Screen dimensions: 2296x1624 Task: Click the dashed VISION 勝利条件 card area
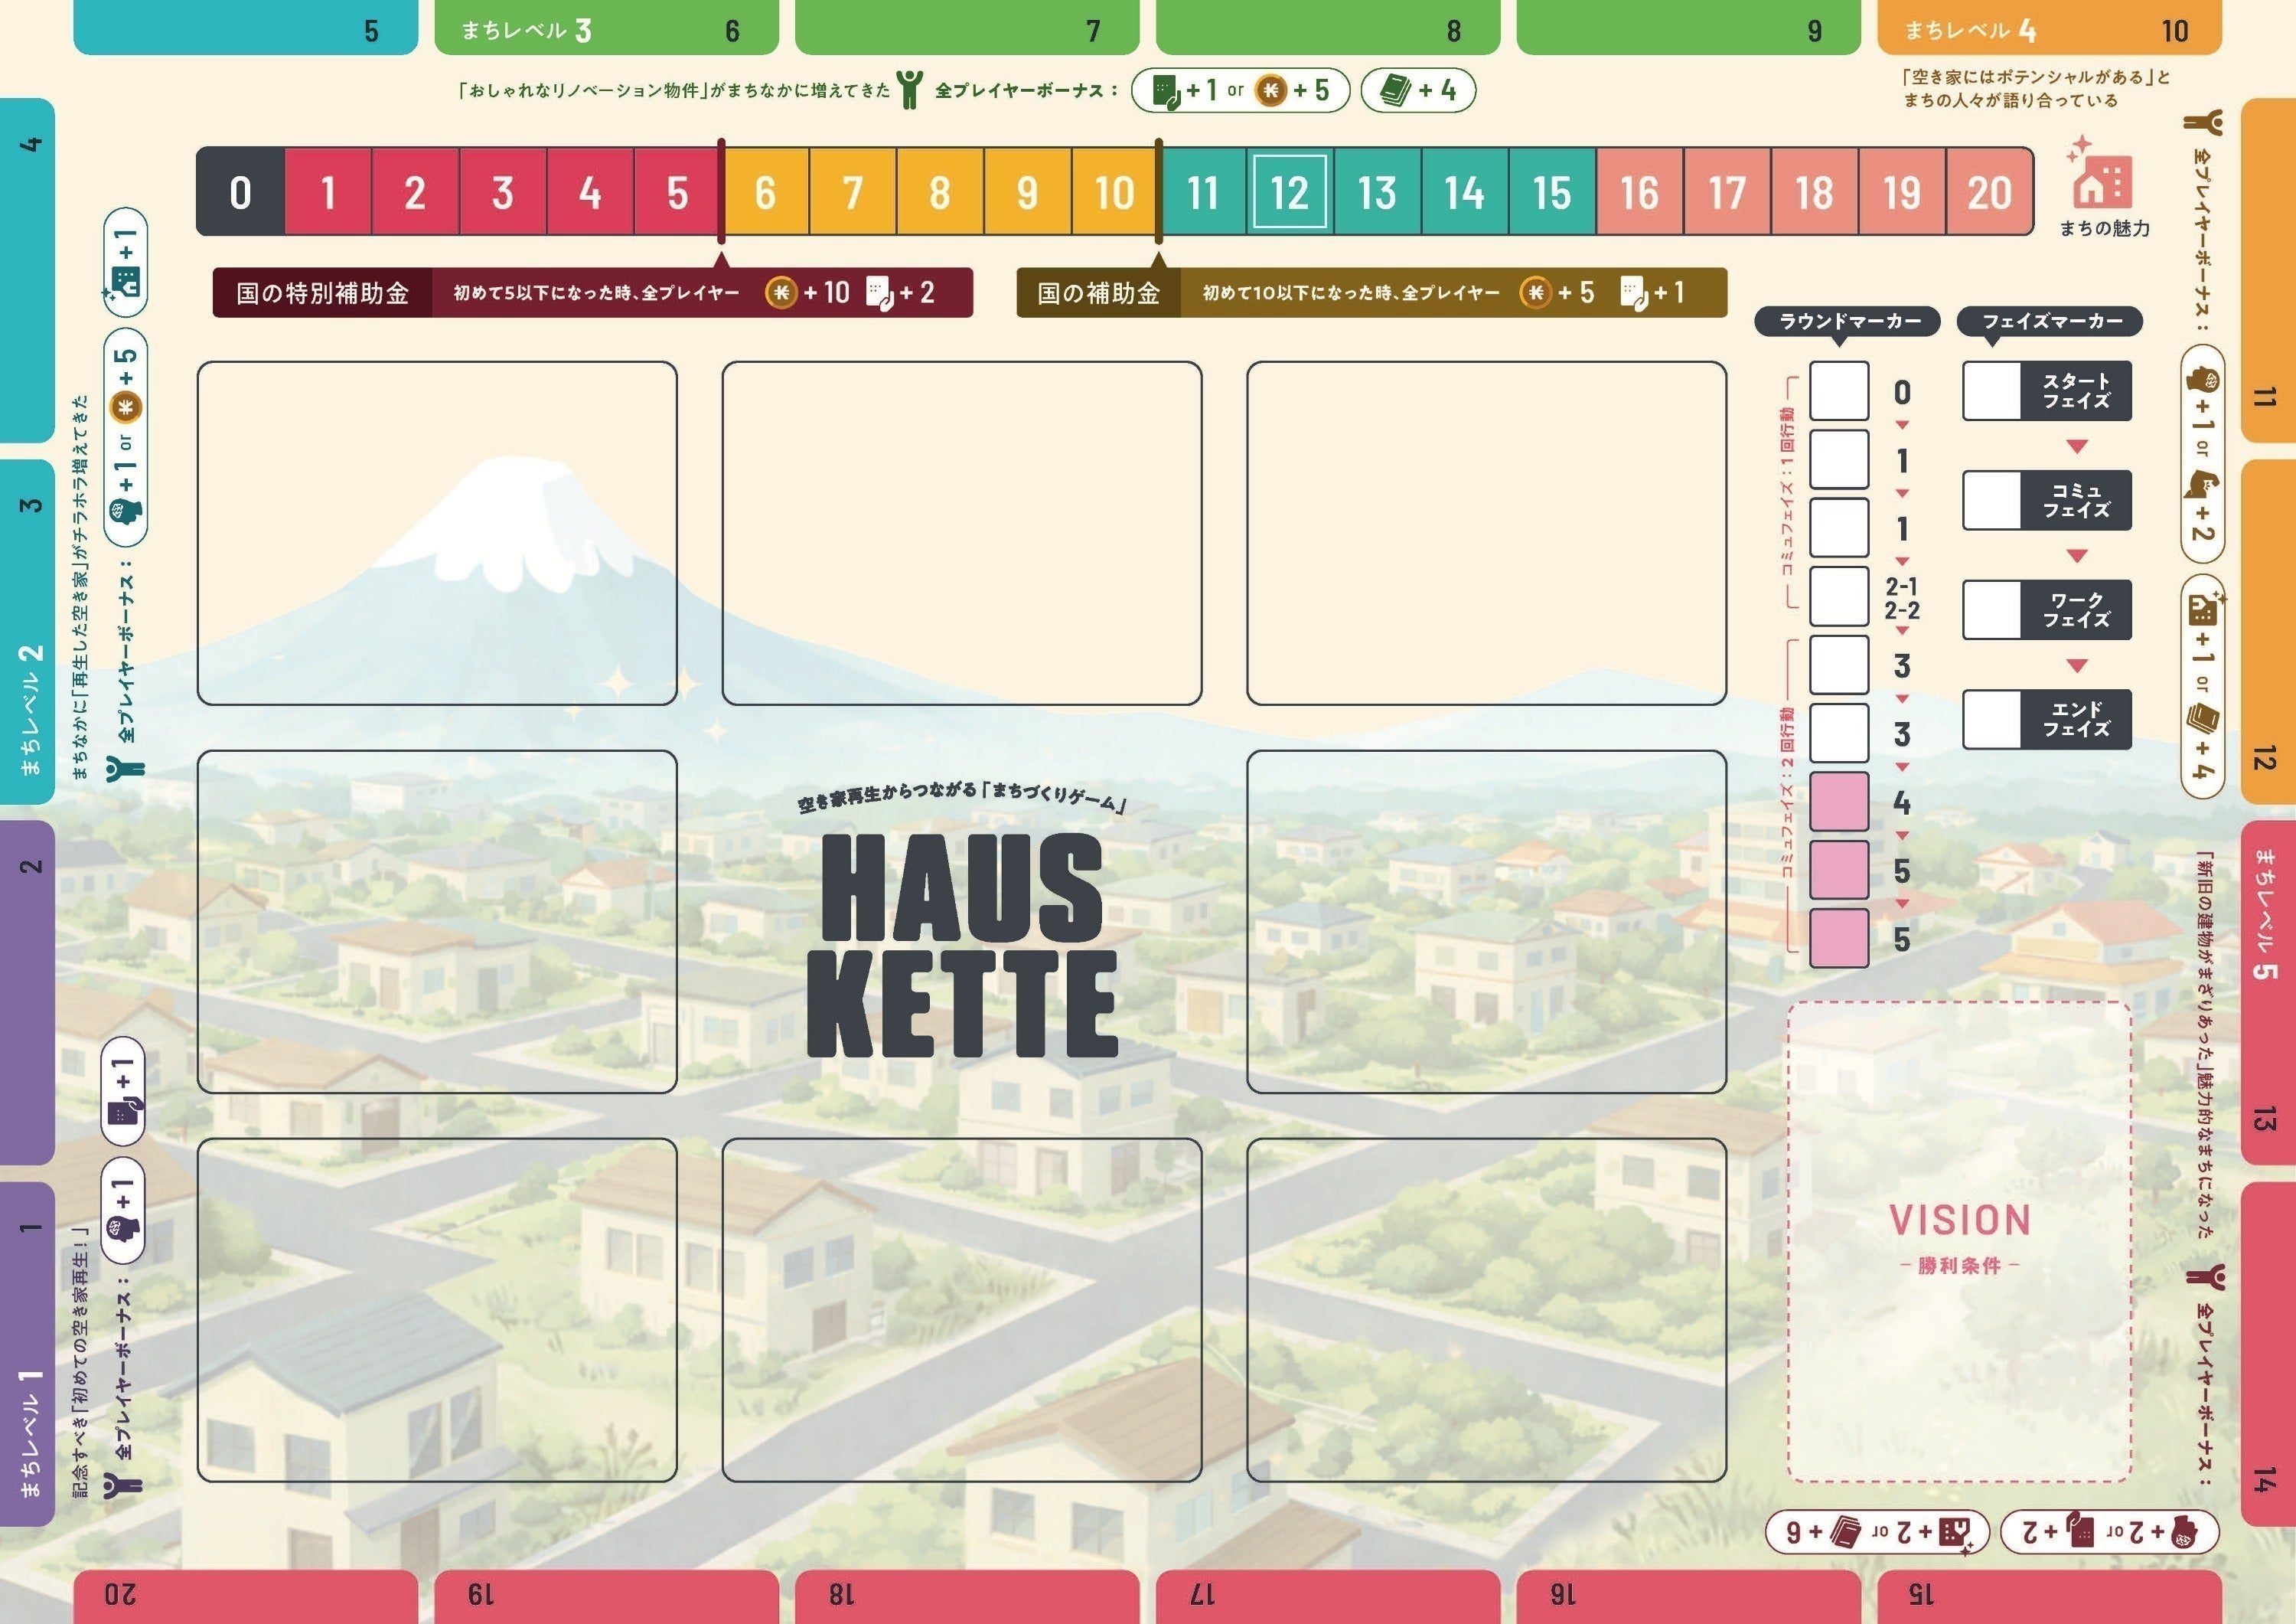click(1959, 1240)
